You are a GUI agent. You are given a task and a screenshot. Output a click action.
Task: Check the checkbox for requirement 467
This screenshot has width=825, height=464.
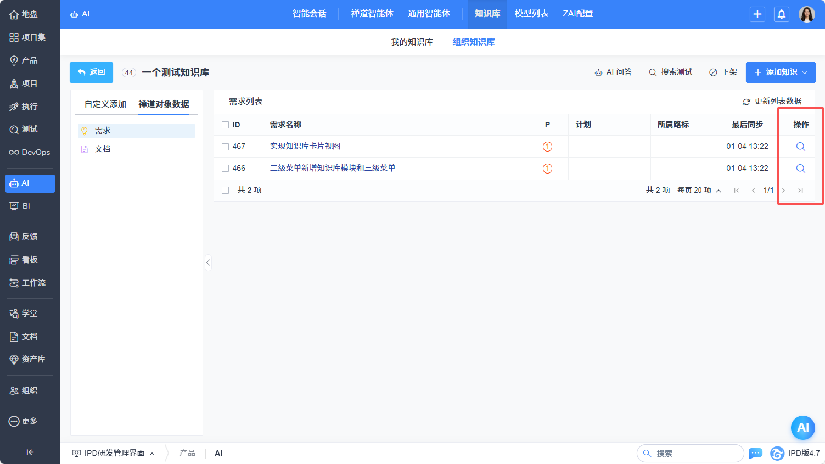click(225, 147)
